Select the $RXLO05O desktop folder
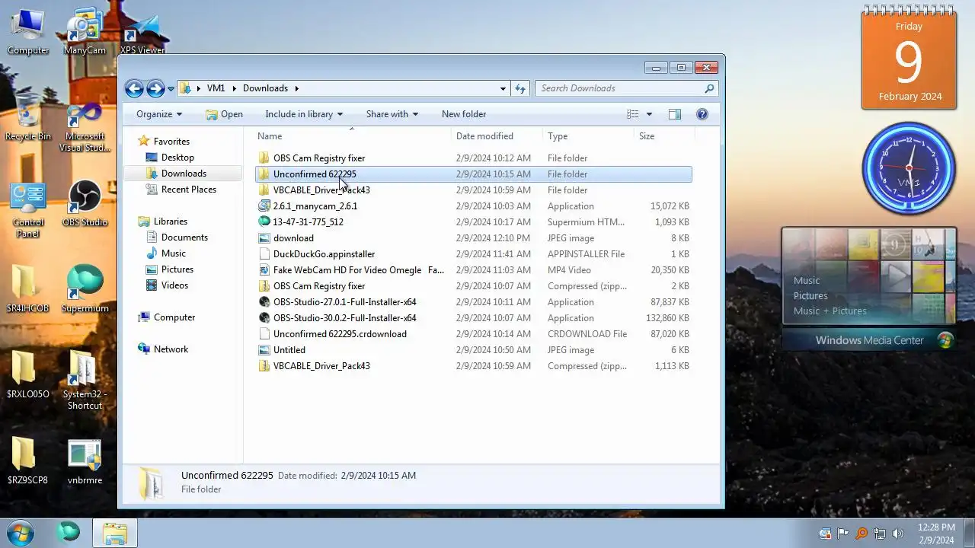The height and width of the screenshot is (548, 975). click(28, 375)
